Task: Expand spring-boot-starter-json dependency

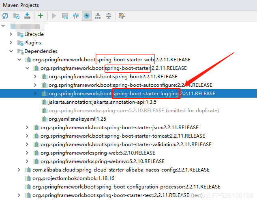Action: pos(27,128)
